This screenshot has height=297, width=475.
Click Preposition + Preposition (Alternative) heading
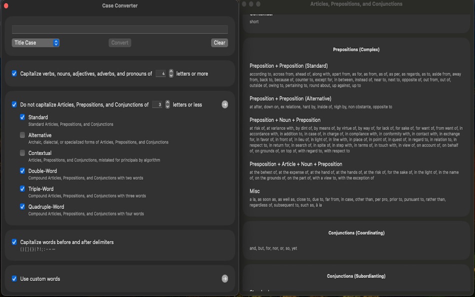pyautogui.click(x=290, y=98)
